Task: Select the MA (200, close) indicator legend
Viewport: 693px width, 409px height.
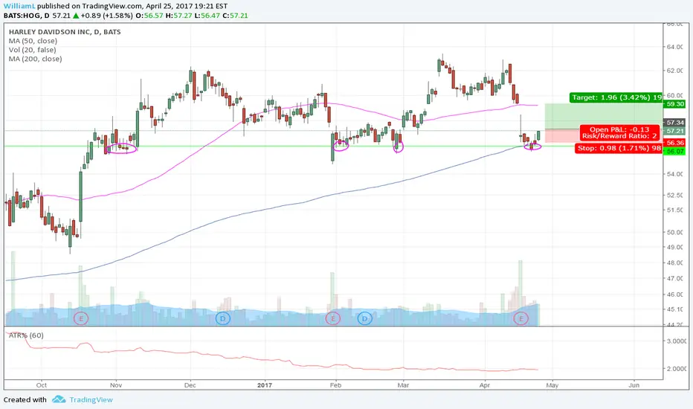Action: (x=36, y=59)
